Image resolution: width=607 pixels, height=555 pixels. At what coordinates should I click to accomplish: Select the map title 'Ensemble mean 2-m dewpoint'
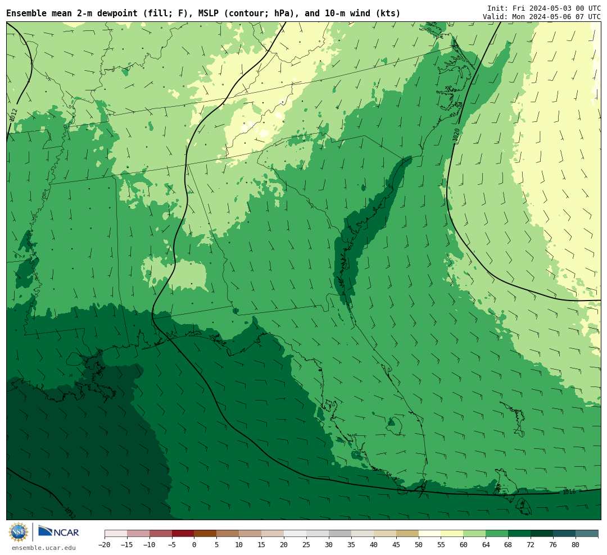point(72,13)
